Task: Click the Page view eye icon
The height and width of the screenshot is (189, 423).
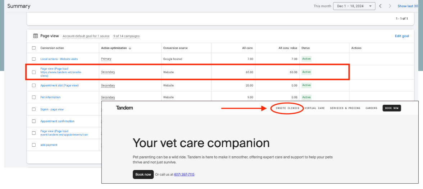Action: 36,36
